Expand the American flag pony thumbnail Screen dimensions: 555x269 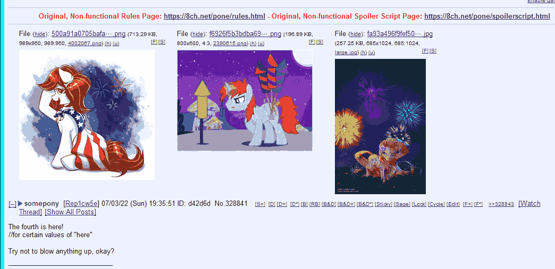tap(87, 115)
